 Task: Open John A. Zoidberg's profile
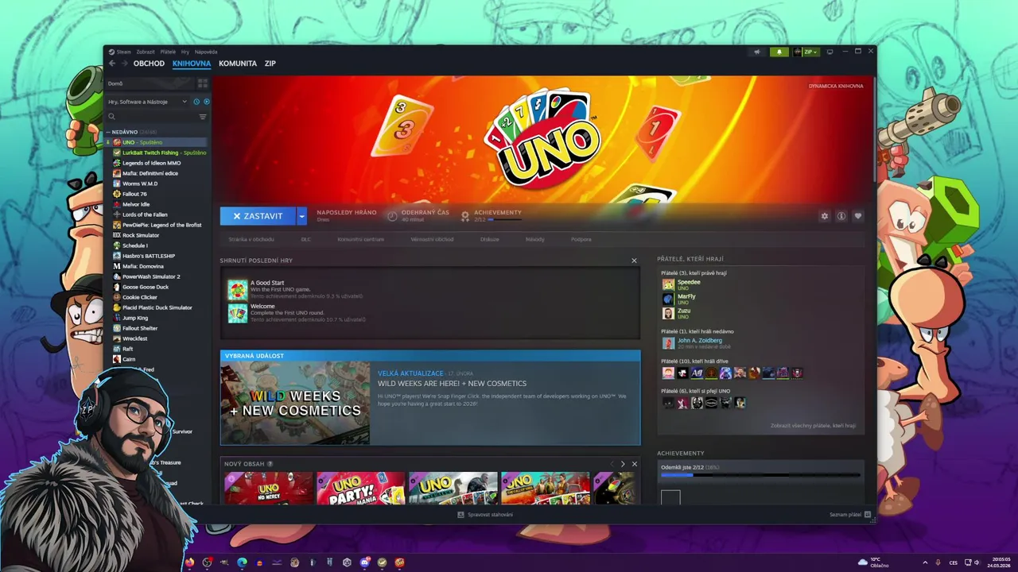tap(700, 341)
